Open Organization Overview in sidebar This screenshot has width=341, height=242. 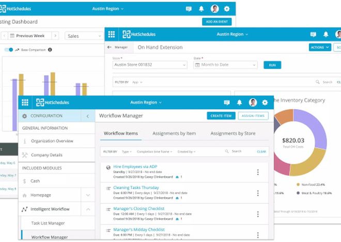point(56,141)
